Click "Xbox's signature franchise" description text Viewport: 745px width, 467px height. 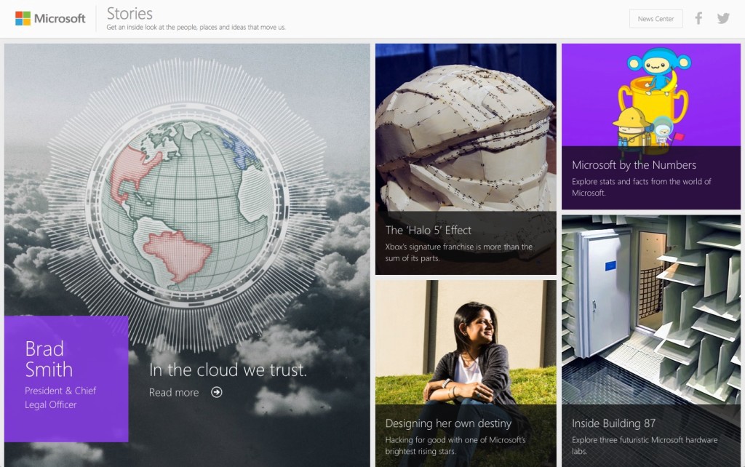click(458, 252)
